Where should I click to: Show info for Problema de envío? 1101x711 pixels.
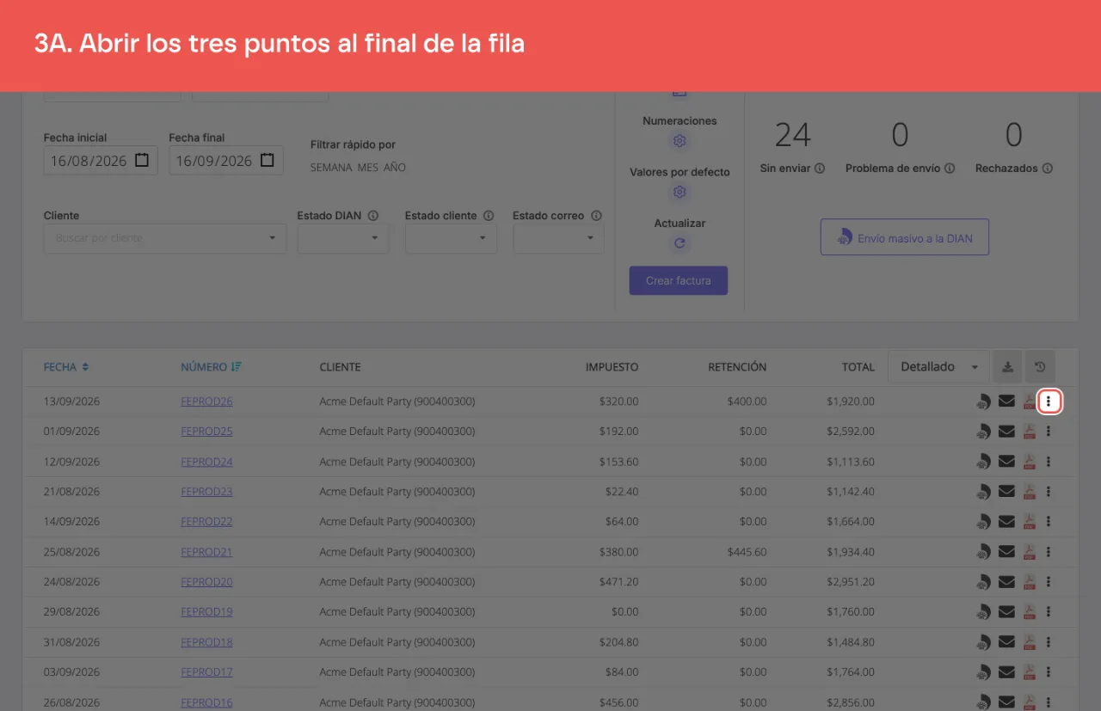pos(950,169)
